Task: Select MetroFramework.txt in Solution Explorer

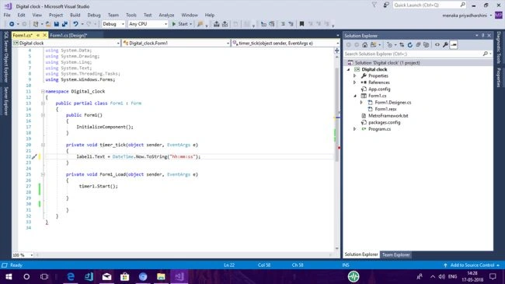Action: 388,116
